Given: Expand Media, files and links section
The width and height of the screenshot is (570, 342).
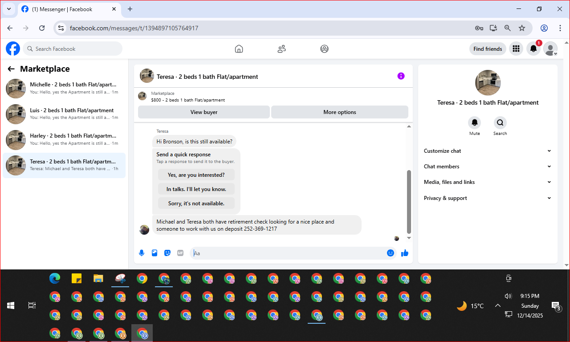Looking at the screenshot, I should pyautogui.click(x=488, y=182).
